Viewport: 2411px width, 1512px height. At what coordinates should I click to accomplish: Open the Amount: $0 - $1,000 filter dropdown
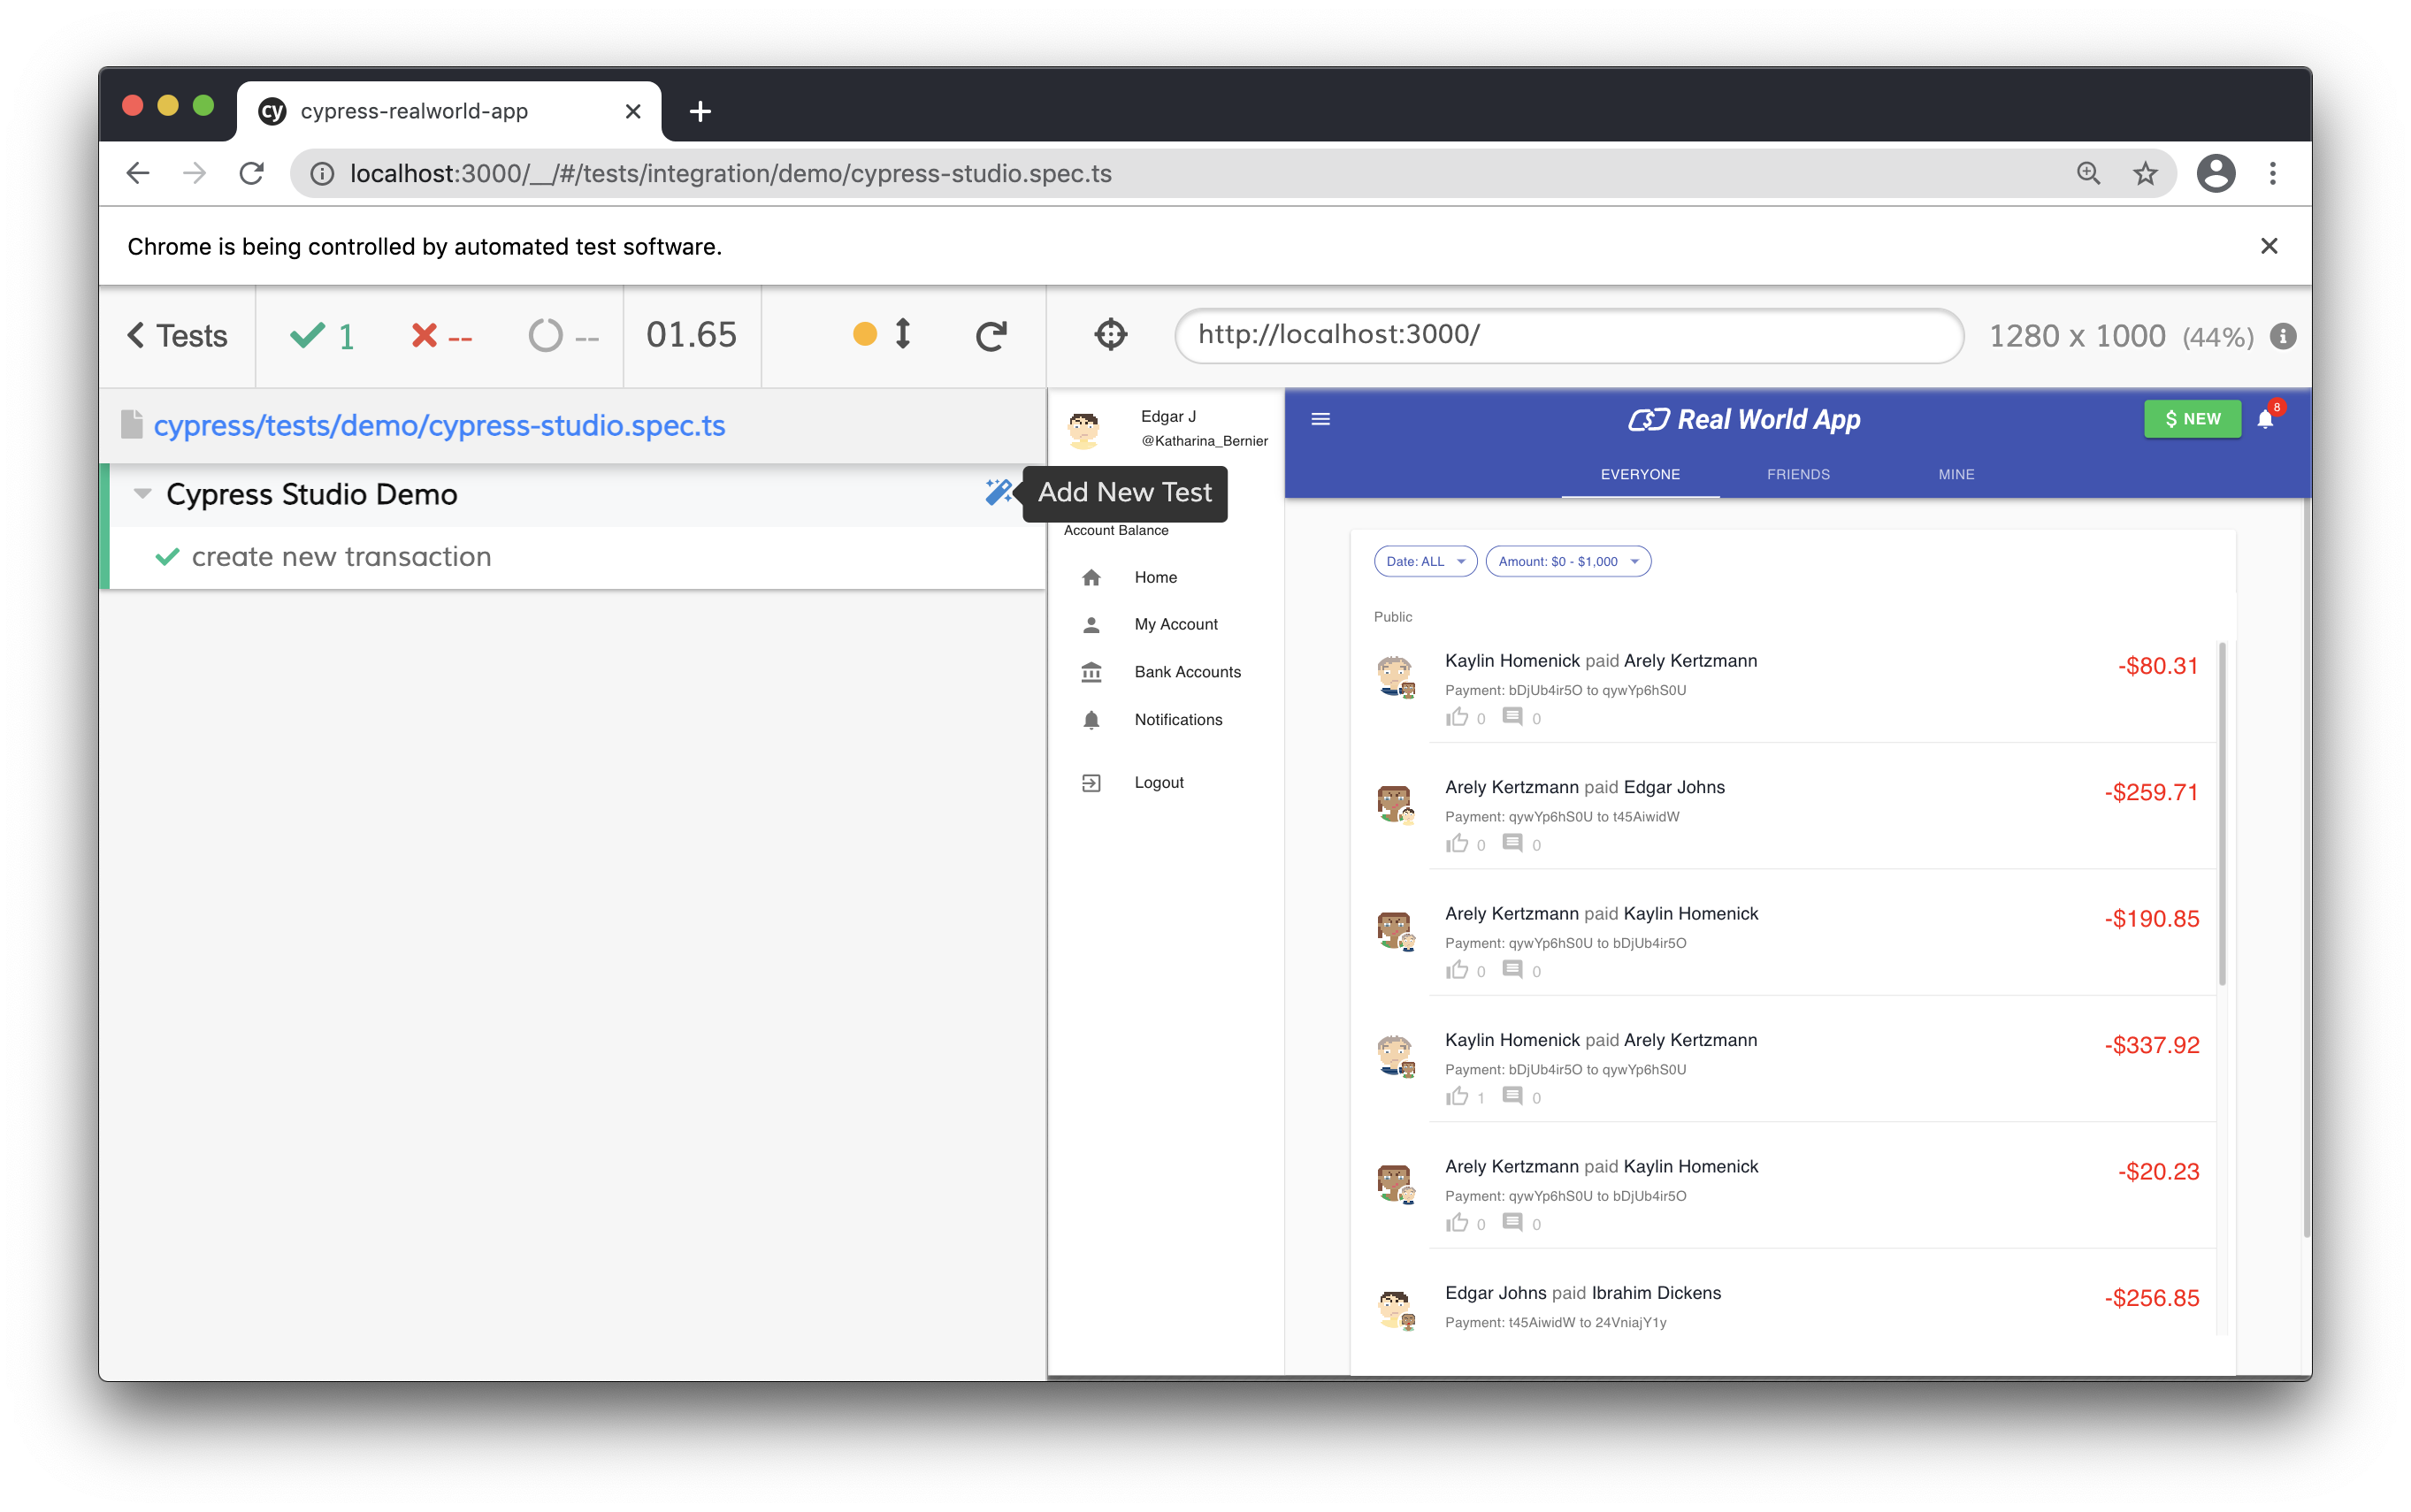1567,561
